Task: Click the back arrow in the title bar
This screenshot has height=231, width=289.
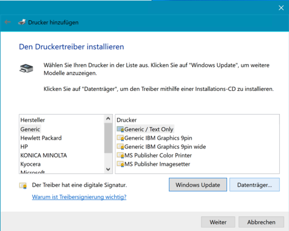Action: 8,22
